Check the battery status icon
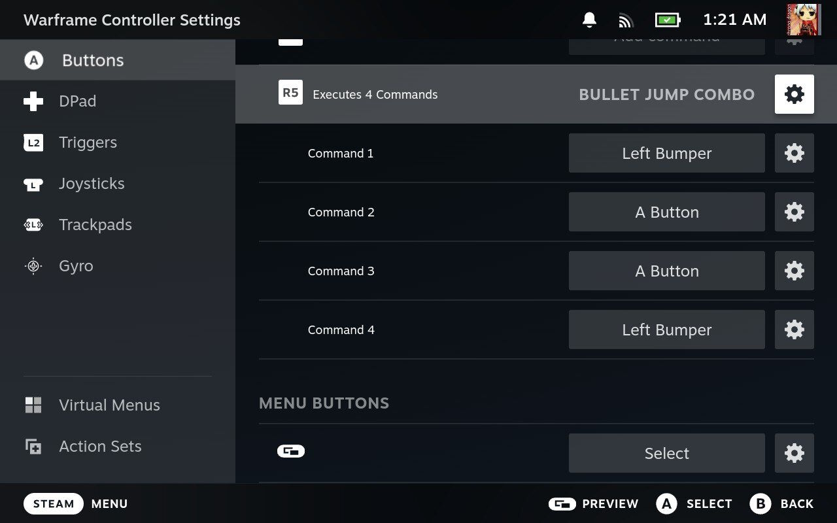This screenshot has width=837, height=523. tap(668, 20)
